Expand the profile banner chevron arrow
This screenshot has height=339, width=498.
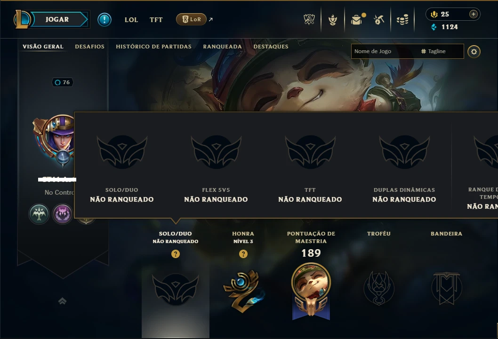pos(63,301)
